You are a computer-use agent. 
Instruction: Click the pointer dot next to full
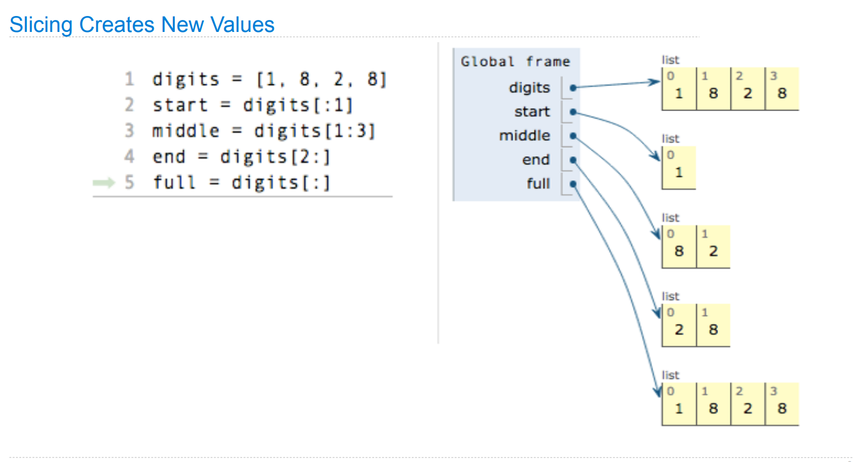[x=572, y=184]
